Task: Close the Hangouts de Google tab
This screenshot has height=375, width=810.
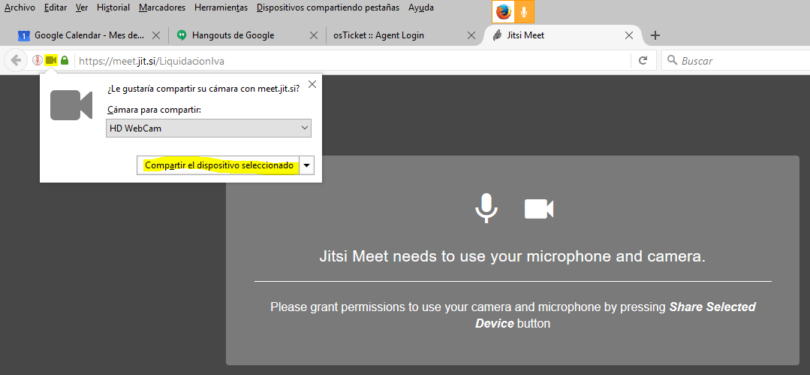Action: coord(314,35)
